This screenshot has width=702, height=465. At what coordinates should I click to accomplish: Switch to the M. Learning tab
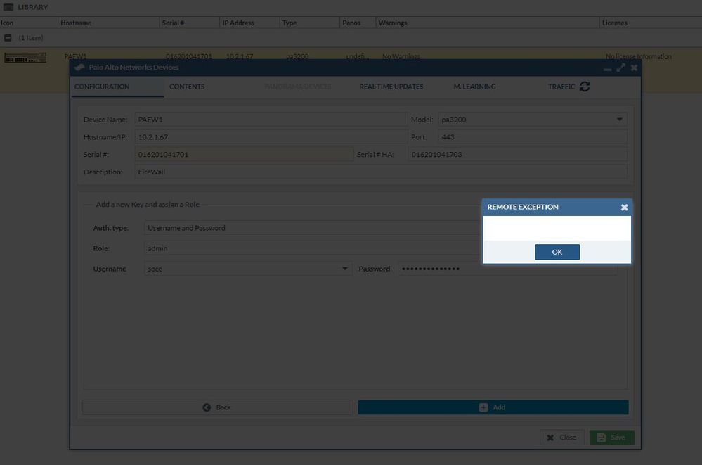tap(474, 87)
